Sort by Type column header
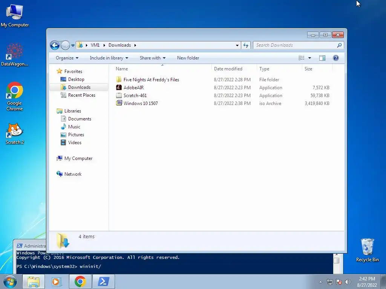Image resolution: width=386 pixels, height=289 pixels. pos(279,69)
